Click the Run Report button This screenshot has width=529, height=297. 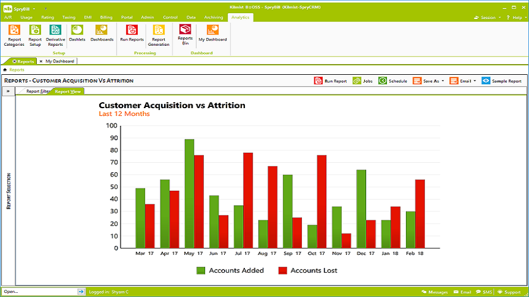tap(330, 81)
